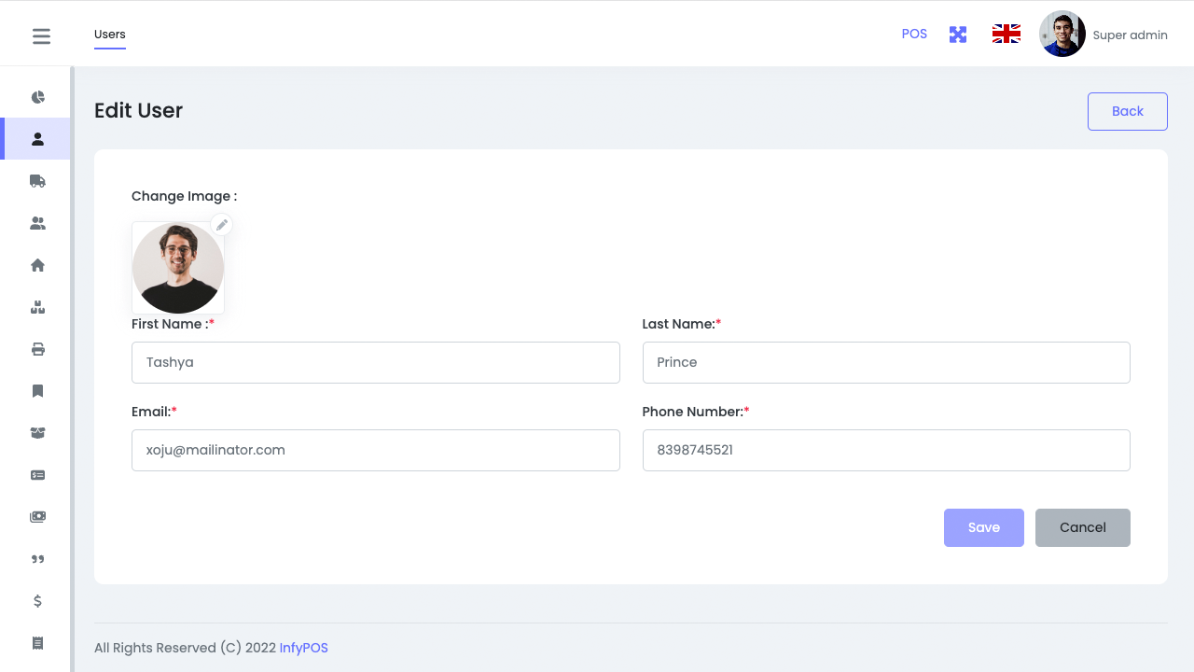Image resolution: width=1194 pixels, height=672 pixels.
Task: Click the Email input field
Action: coord(375,450)
